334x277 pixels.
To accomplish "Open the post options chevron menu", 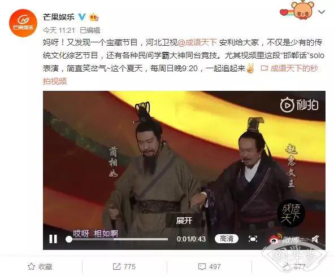I will click(322, 12).
